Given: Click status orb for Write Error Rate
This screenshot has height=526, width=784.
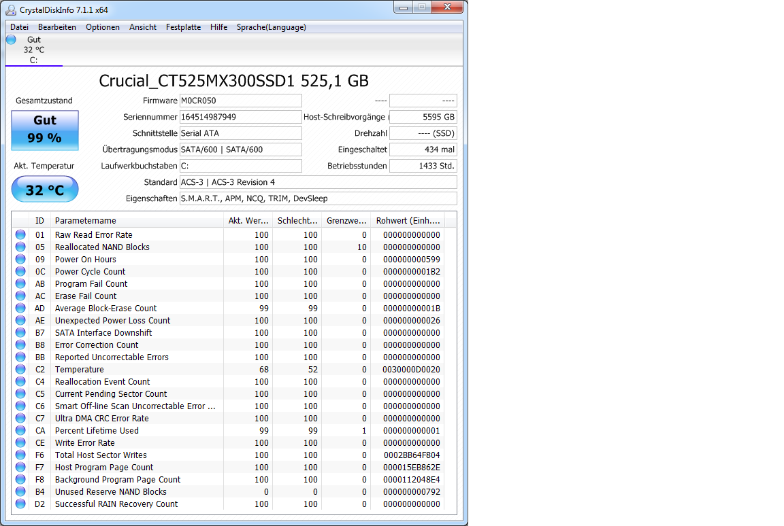Looking at the screenshot, I should point(20,442).
